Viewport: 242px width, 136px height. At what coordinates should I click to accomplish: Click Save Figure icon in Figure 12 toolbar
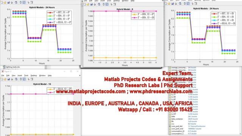tap(8, 79)
